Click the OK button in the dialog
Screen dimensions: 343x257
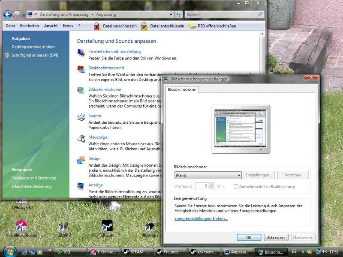249,237
